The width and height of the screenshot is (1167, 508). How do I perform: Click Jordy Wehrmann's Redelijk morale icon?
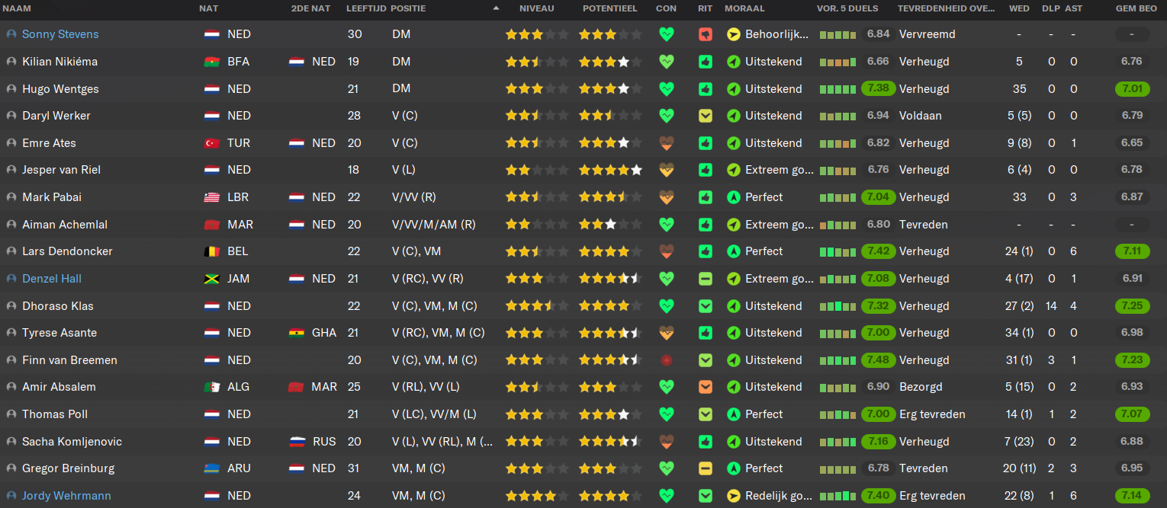click(x=733, y=496)
